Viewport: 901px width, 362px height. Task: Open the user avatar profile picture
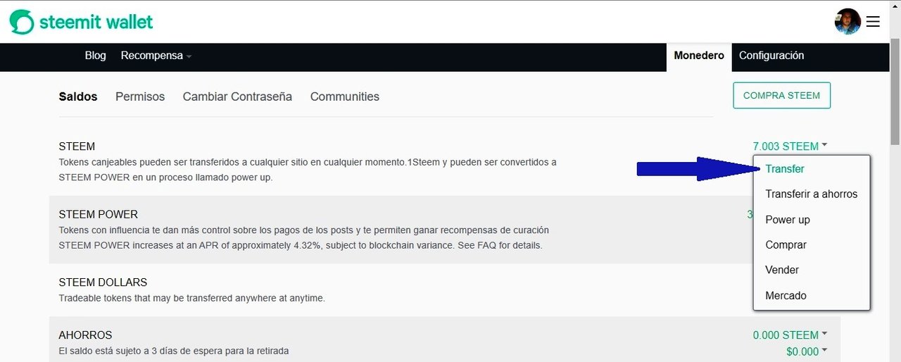848,22
